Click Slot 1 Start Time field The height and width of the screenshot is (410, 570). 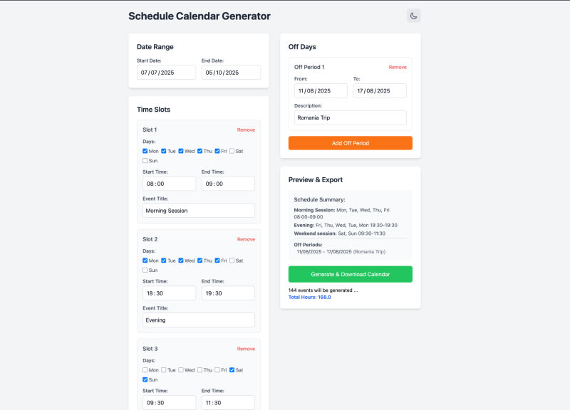(169, 184)
